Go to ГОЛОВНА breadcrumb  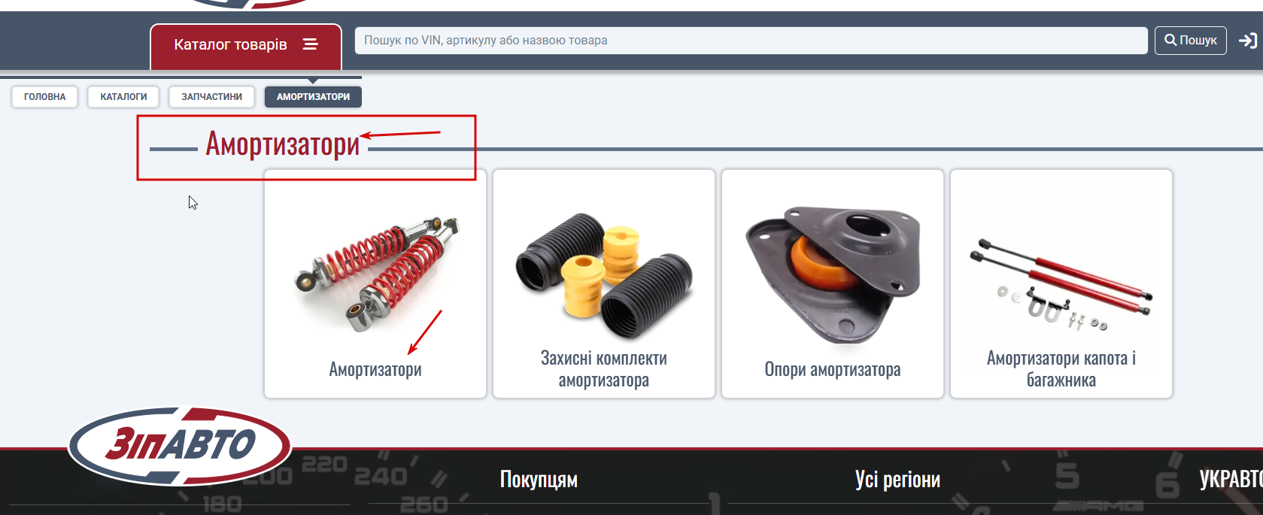coord(44,97)
